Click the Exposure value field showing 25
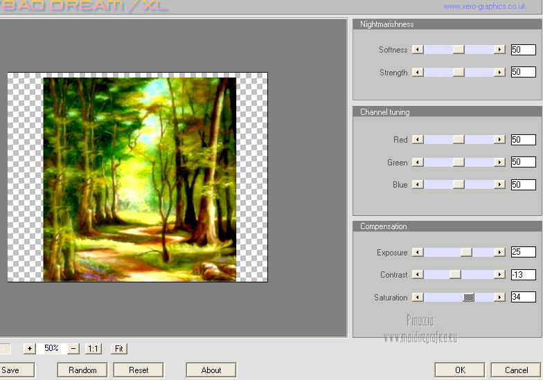Screen dimensions: 543x380 [x=524, y=252]
